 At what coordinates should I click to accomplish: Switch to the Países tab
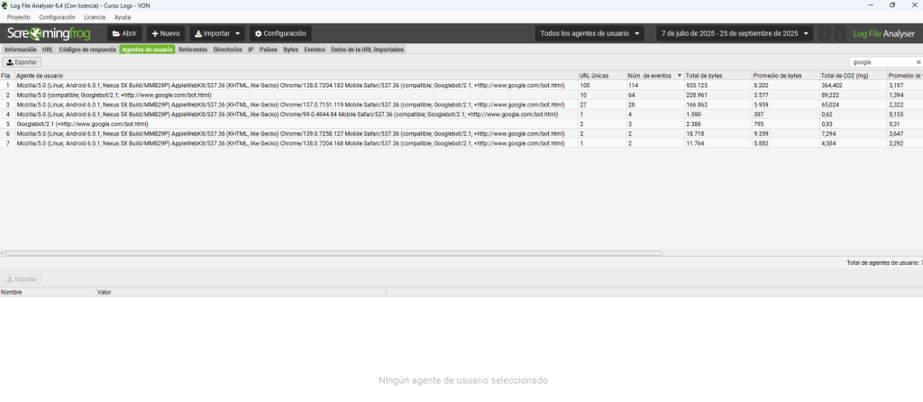tap(268, 50)
